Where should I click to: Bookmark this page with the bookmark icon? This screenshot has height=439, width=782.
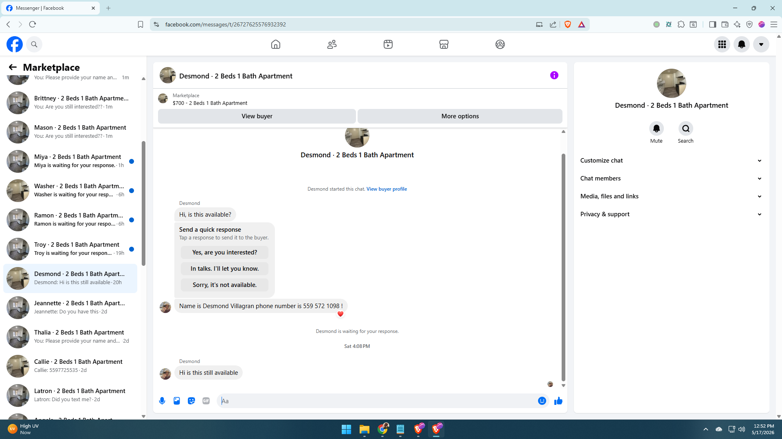tap(141, 24)
